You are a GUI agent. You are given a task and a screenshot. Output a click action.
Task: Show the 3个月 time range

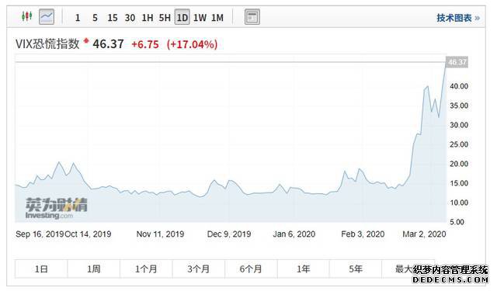(x=199, y=268)
